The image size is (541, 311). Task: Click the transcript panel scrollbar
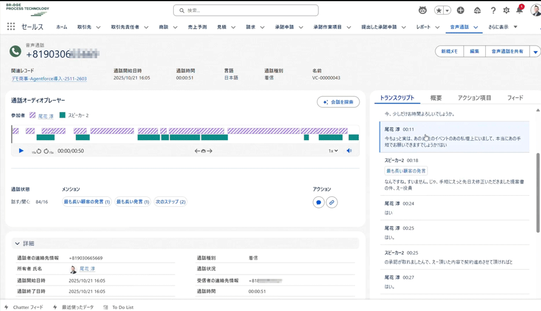tap(537, 193)
